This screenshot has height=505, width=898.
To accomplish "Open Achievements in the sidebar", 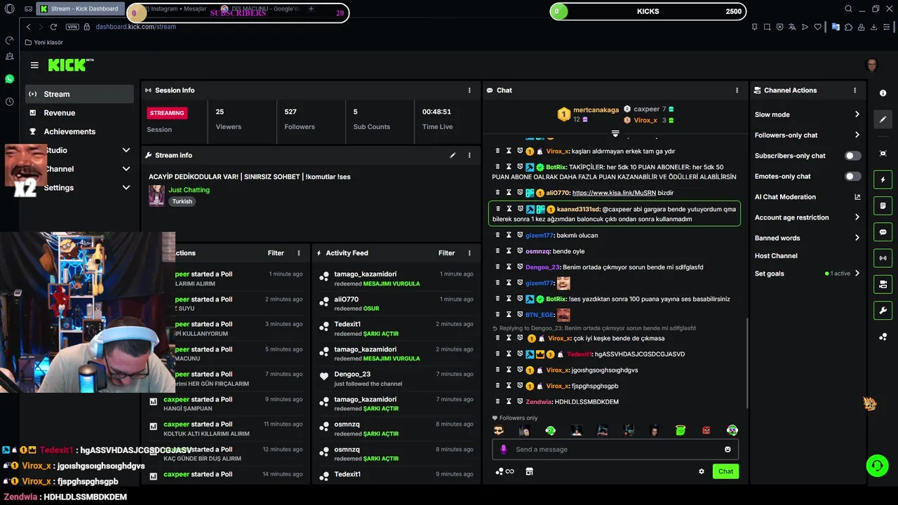I will (x=79, y=131).
